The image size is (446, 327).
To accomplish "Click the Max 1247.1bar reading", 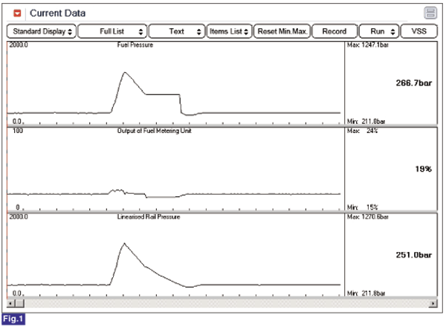I will [x=367, y=45].
